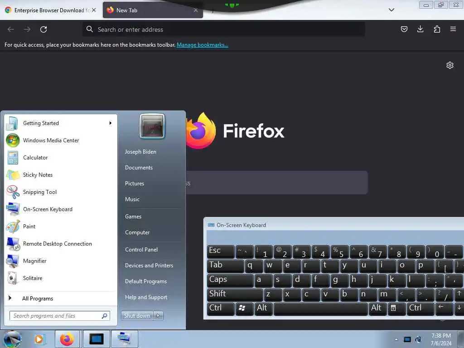Screen dimensions: 464x348
Task: Open the list all tabs dropdown chevron
Action: tap(391, 10)
